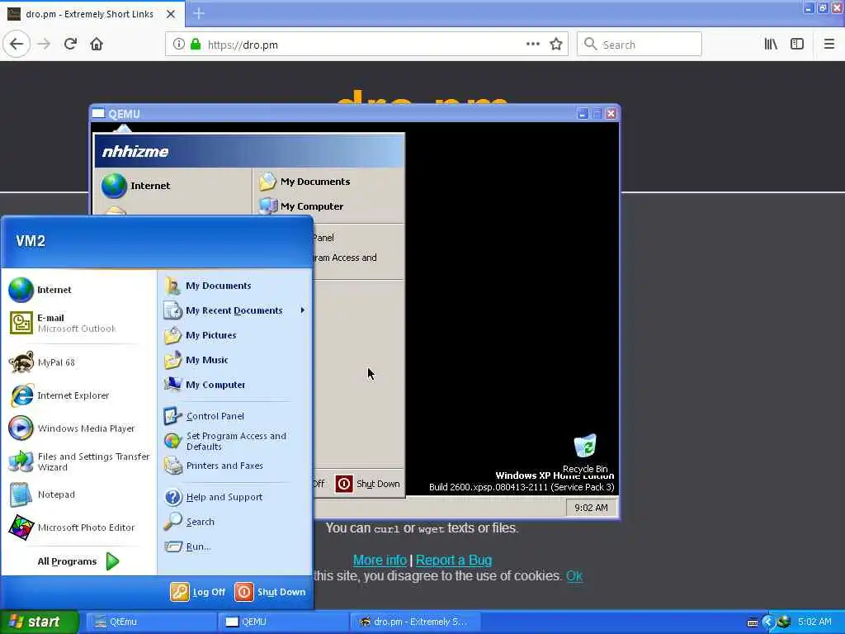Minimize the QEMU window
This screenshot has height=634, width=845.
583,114
